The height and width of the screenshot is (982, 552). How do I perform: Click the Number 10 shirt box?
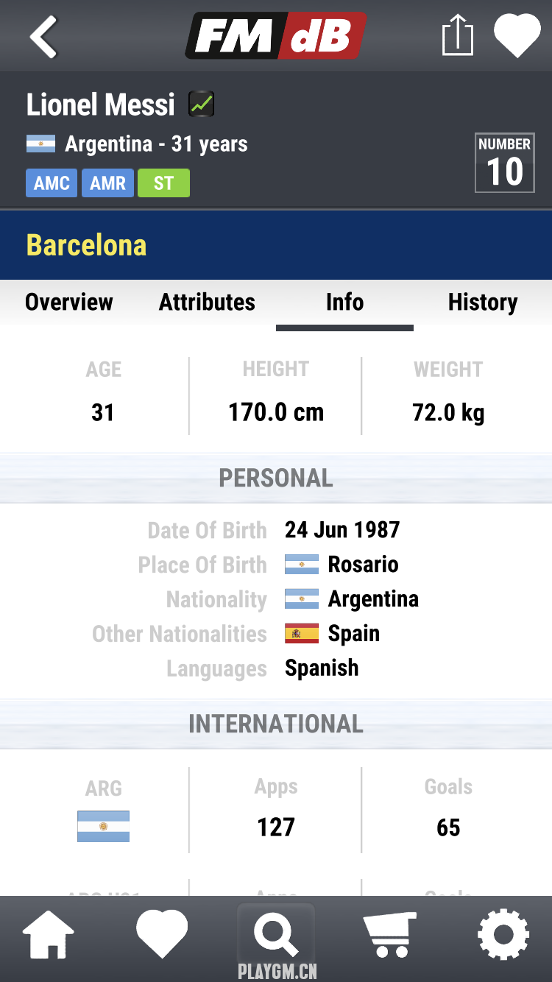pyautogui.click(x=505, y=163)
